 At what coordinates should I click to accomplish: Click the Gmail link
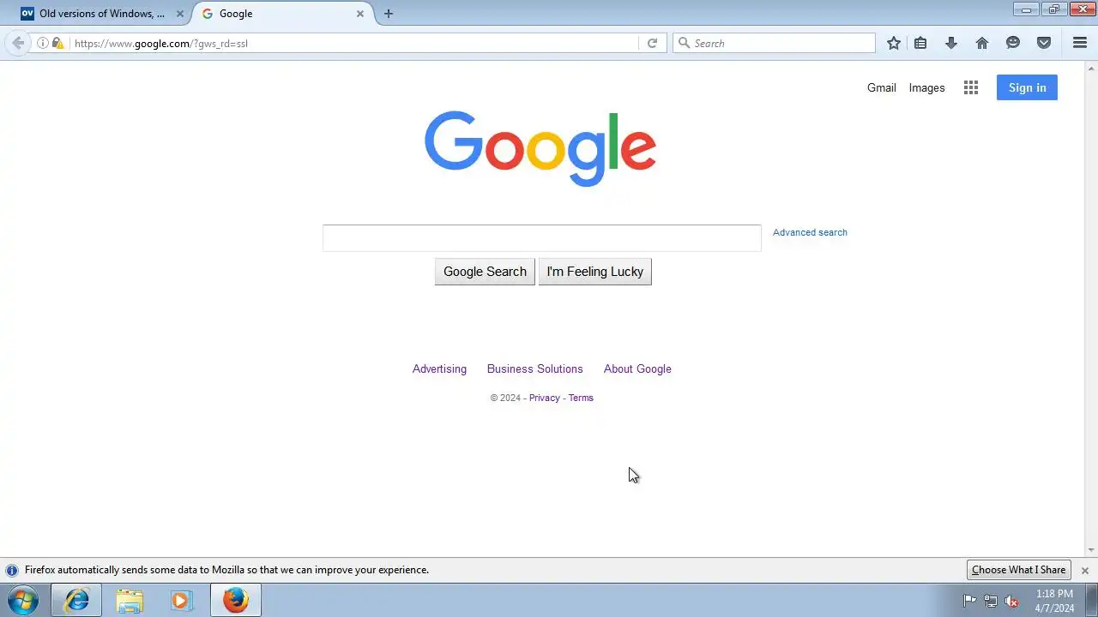click(x=882, y=87)
